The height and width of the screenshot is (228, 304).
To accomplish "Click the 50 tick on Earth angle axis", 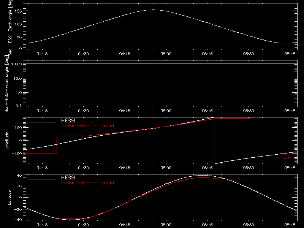I will pyautogui.click(x=19, y=37).
